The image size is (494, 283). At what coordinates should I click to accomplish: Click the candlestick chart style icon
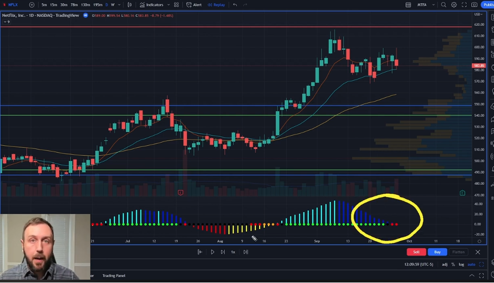pyautogui.click(x=130, y=5)
